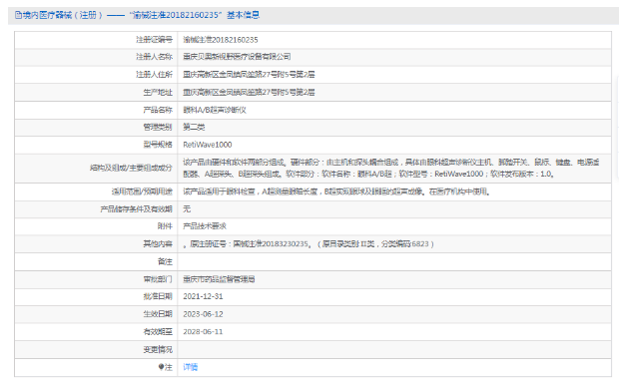Select product name 眼科A/B超声诊断仪
This screenshot has height=381, width=620.
[x=215, y=110]
